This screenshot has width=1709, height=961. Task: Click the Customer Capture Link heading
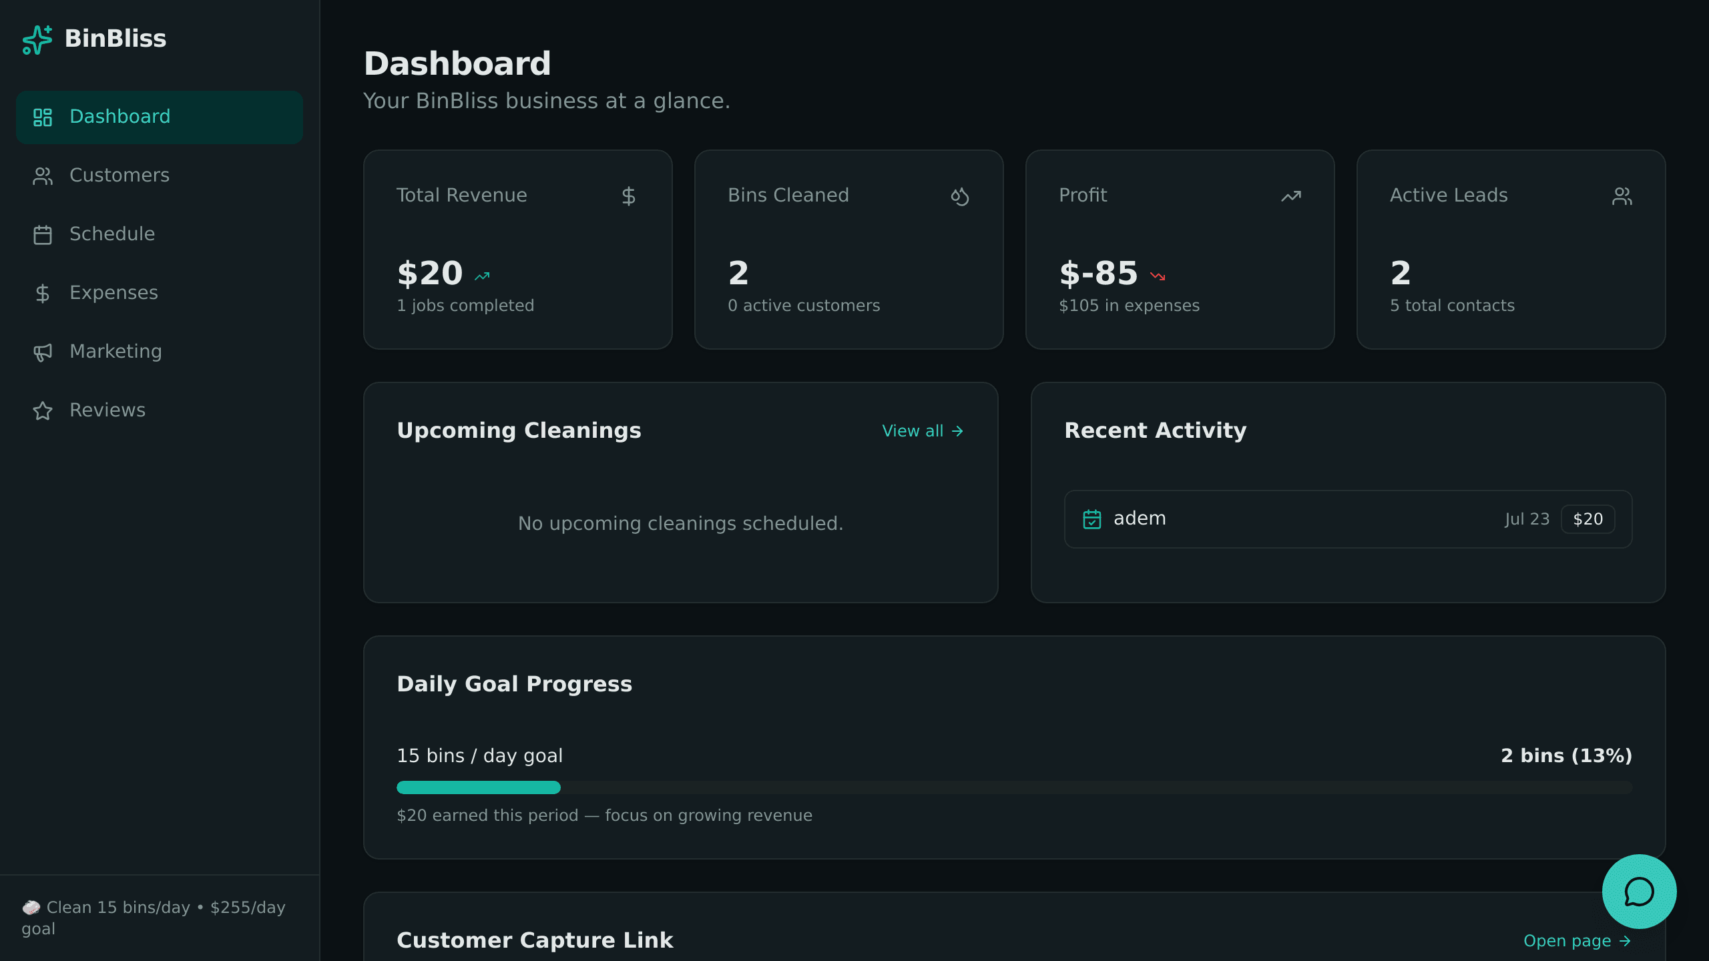(x=535, y=940)
